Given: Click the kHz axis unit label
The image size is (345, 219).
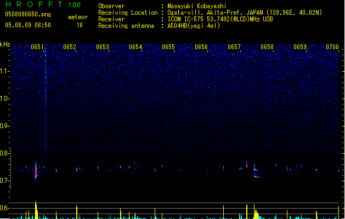Looking at the screenshot, I should [5, 44].
